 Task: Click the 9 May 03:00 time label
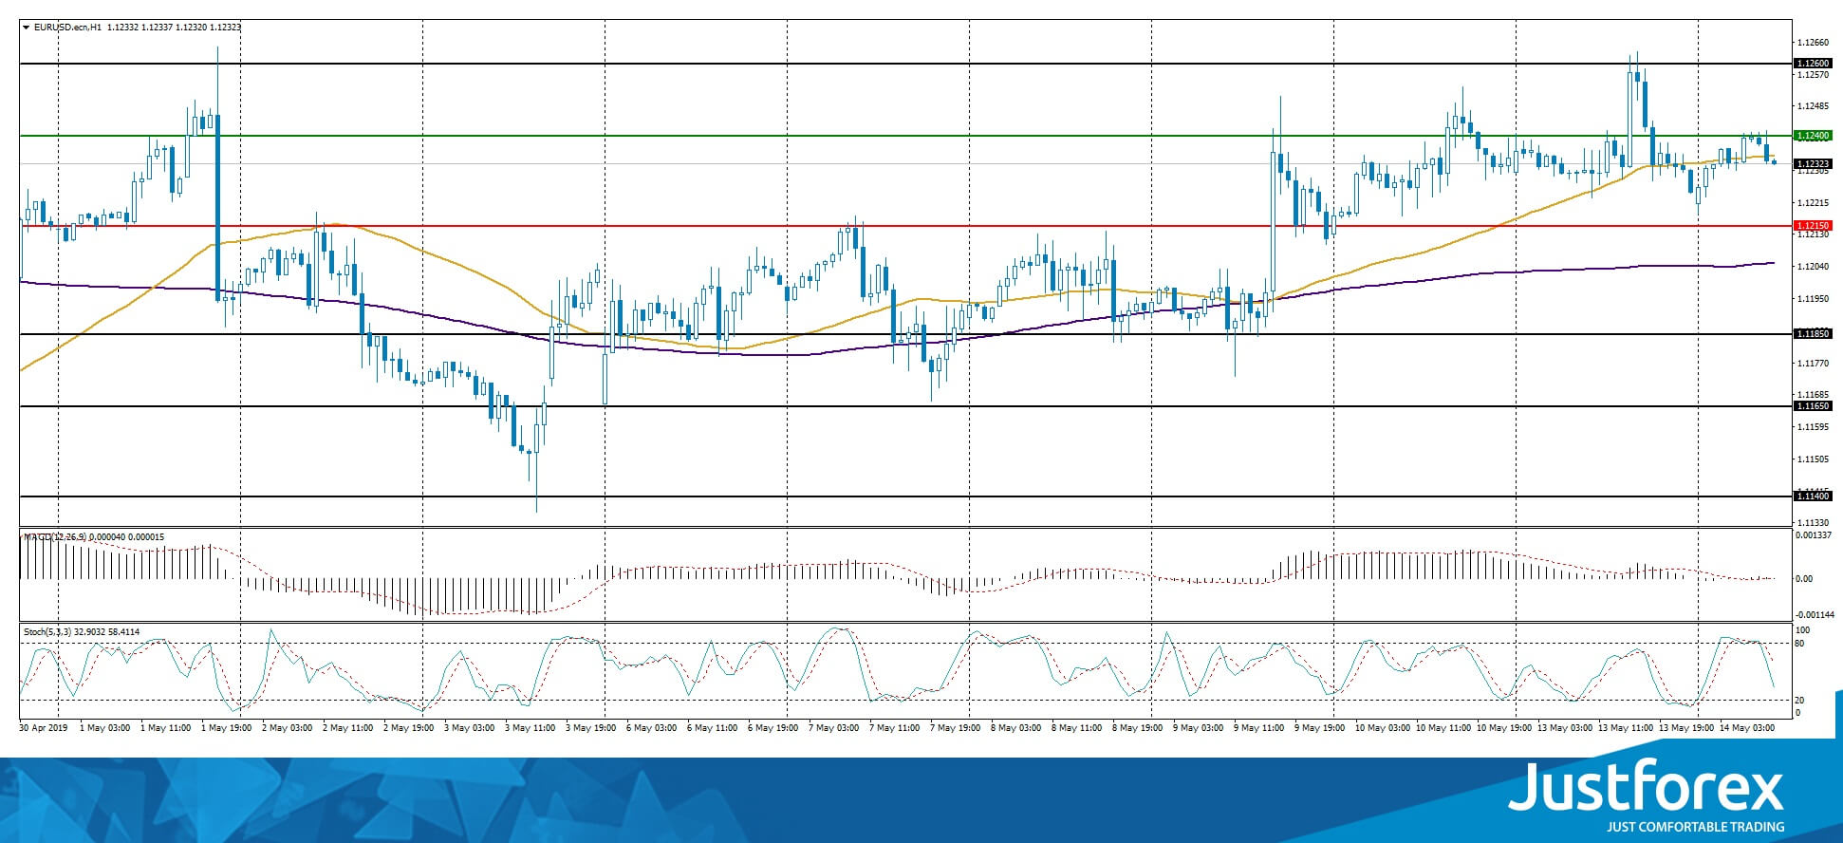(x=1200, y=728)
